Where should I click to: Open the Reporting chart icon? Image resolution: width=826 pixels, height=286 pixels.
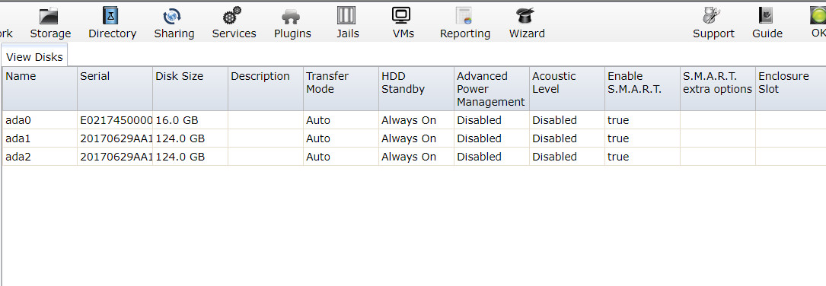[x=464, y=16]
